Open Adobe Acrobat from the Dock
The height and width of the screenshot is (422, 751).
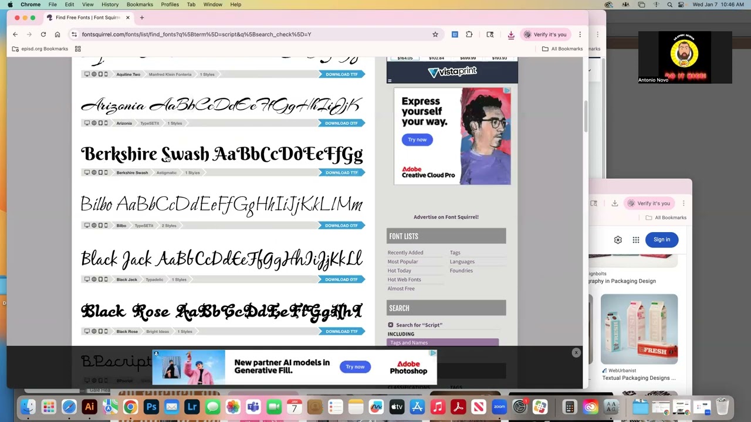pyautogui.click(x=458, y=407)
